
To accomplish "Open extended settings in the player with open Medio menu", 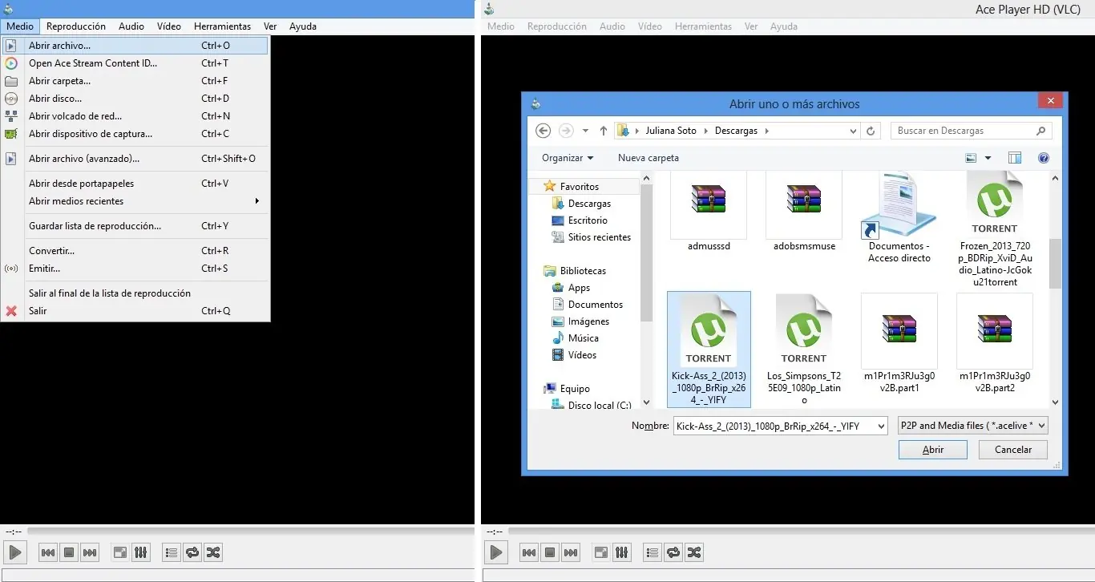I will (x=140, y=552).
